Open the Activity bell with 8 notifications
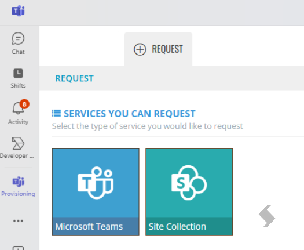Viewport: 304px width, 250px height. (18, 113)
